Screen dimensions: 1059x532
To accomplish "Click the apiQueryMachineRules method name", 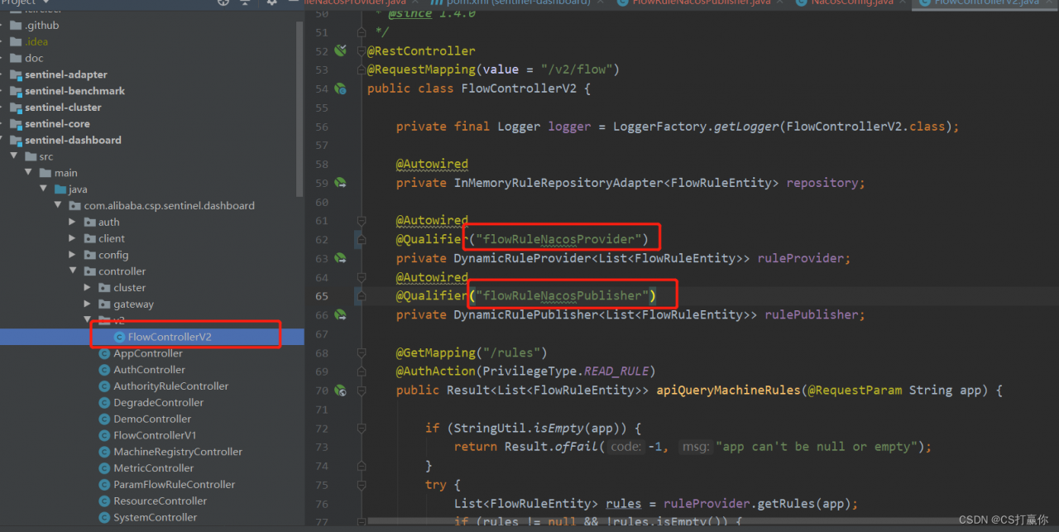I will click(x=728, y=390).
